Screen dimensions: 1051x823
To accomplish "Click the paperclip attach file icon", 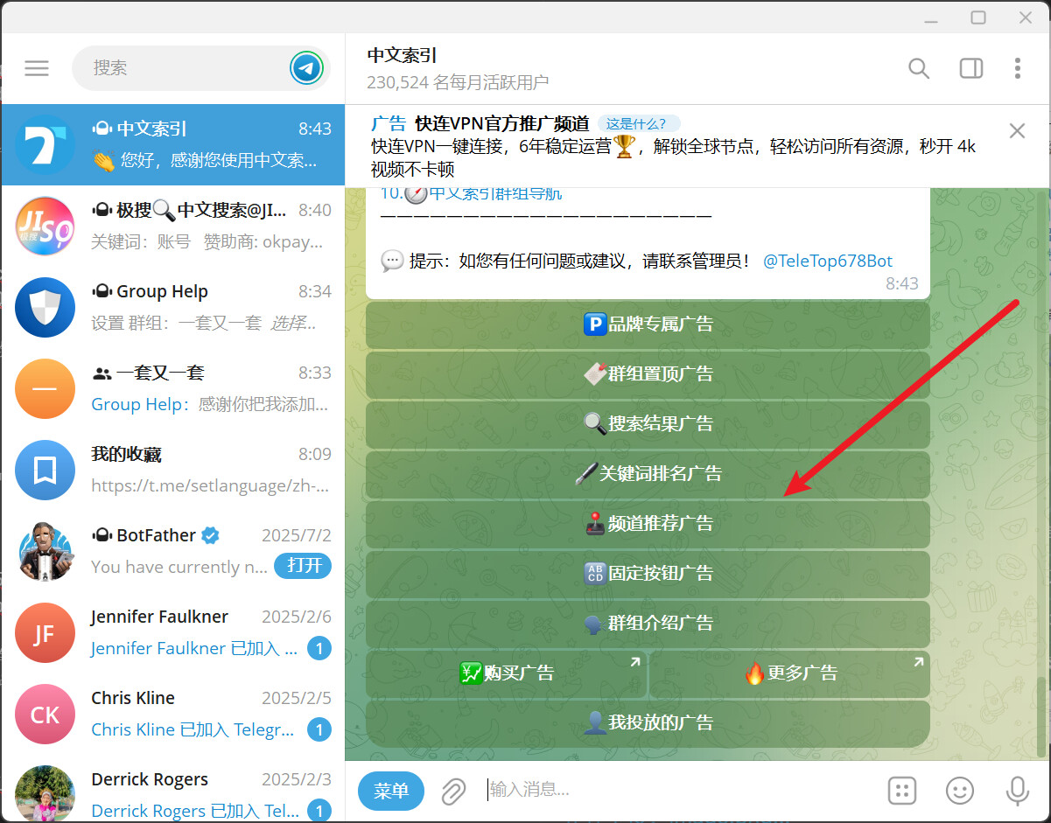I will coord(452,792).
